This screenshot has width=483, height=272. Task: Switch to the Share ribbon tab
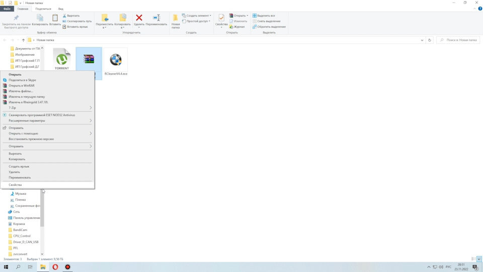[x=43, y=9]
